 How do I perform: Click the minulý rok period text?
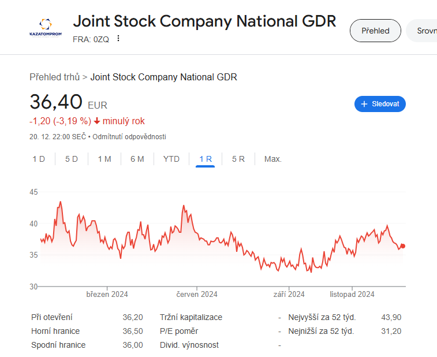pos(124,121)
